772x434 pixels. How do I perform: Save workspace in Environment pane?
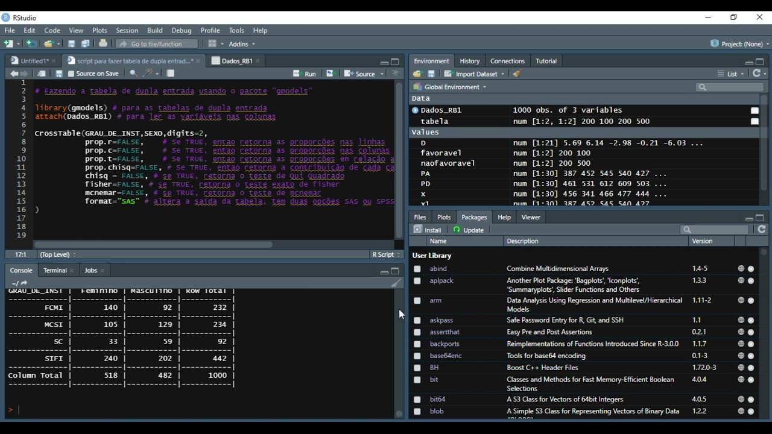point(431,74)
